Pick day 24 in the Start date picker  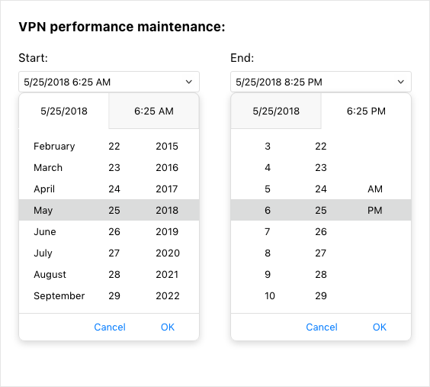click(114, 189)
